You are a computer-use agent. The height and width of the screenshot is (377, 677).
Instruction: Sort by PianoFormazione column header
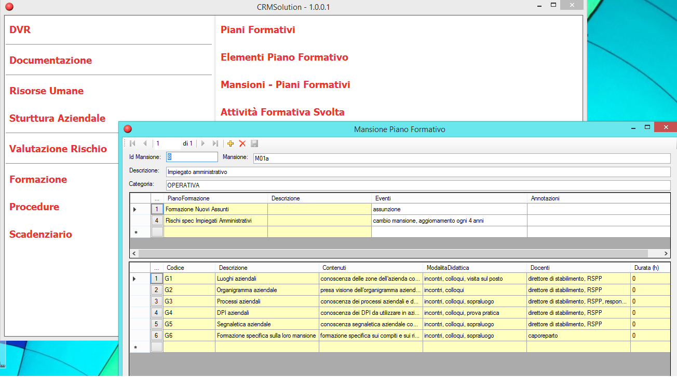[x=215, y=198]
